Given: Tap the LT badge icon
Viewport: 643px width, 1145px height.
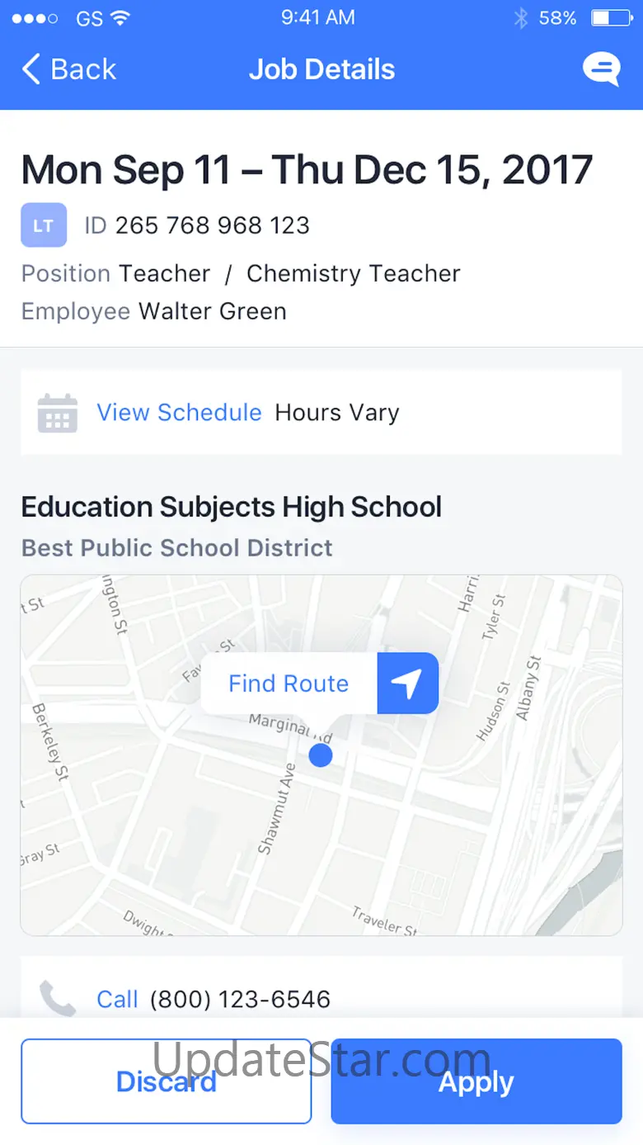Looking at the screenshot, I should (x=44, y=225).
